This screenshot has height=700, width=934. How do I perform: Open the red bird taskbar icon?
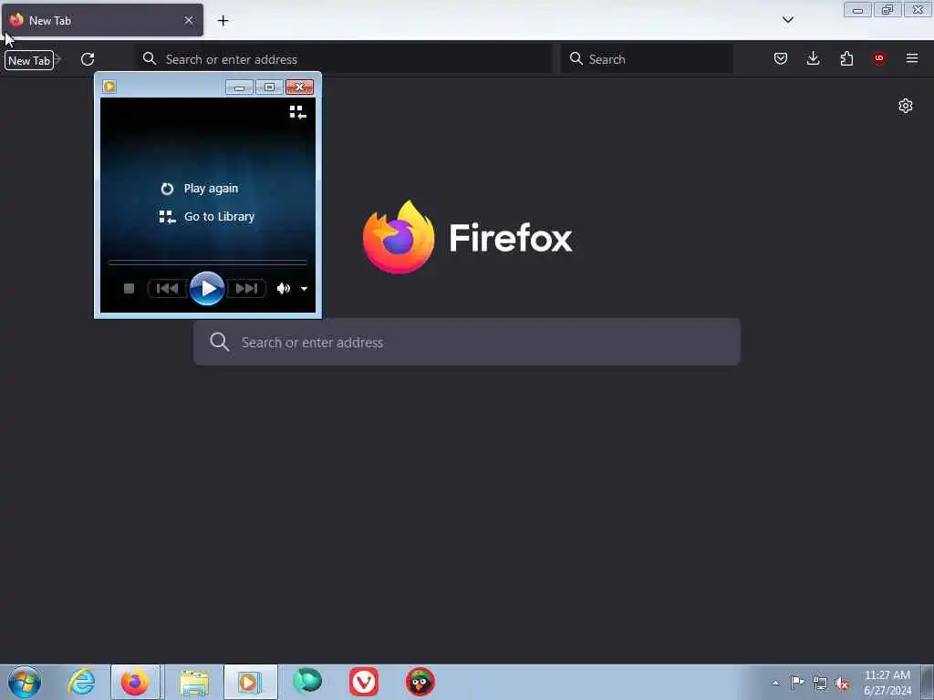(420, 682)
